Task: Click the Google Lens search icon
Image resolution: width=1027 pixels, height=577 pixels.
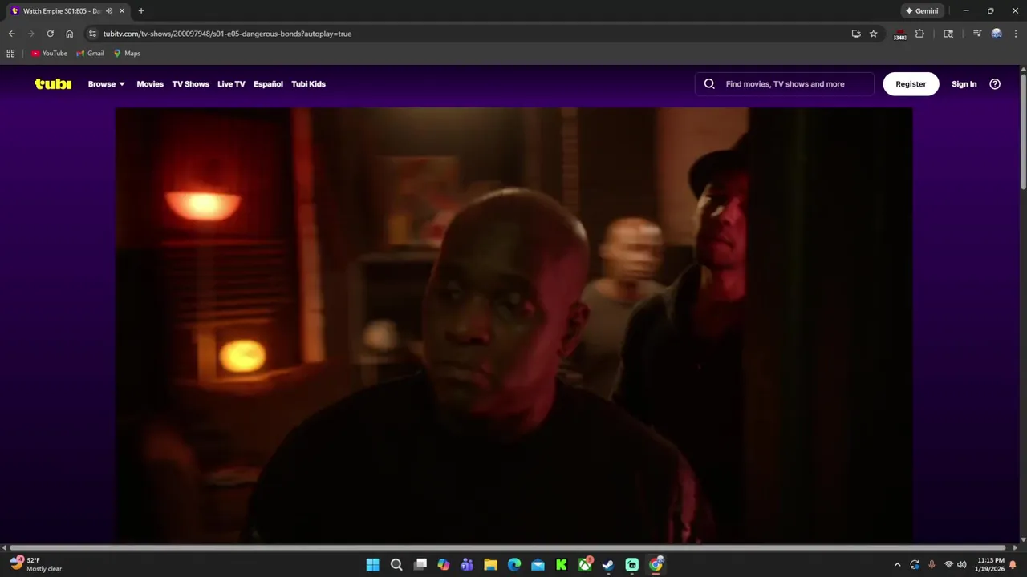Action: [948, 34]
